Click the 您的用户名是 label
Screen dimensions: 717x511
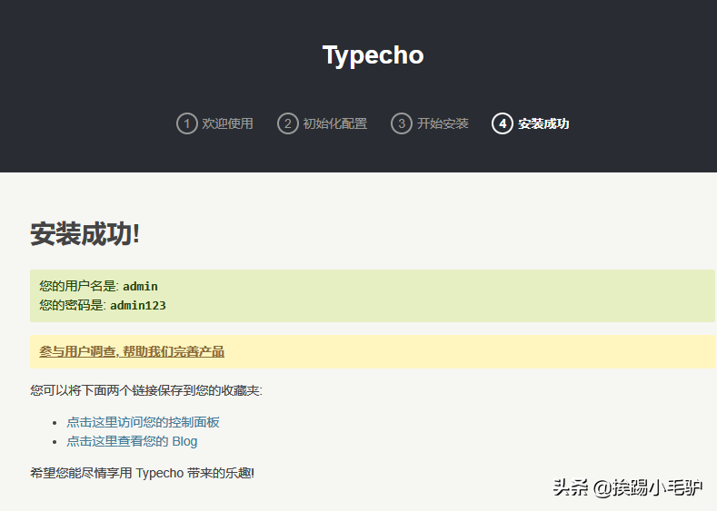pos(79,286)
